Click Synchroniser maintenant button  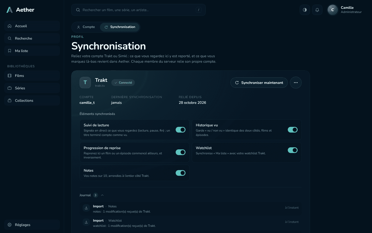click(x=259, y=83)
